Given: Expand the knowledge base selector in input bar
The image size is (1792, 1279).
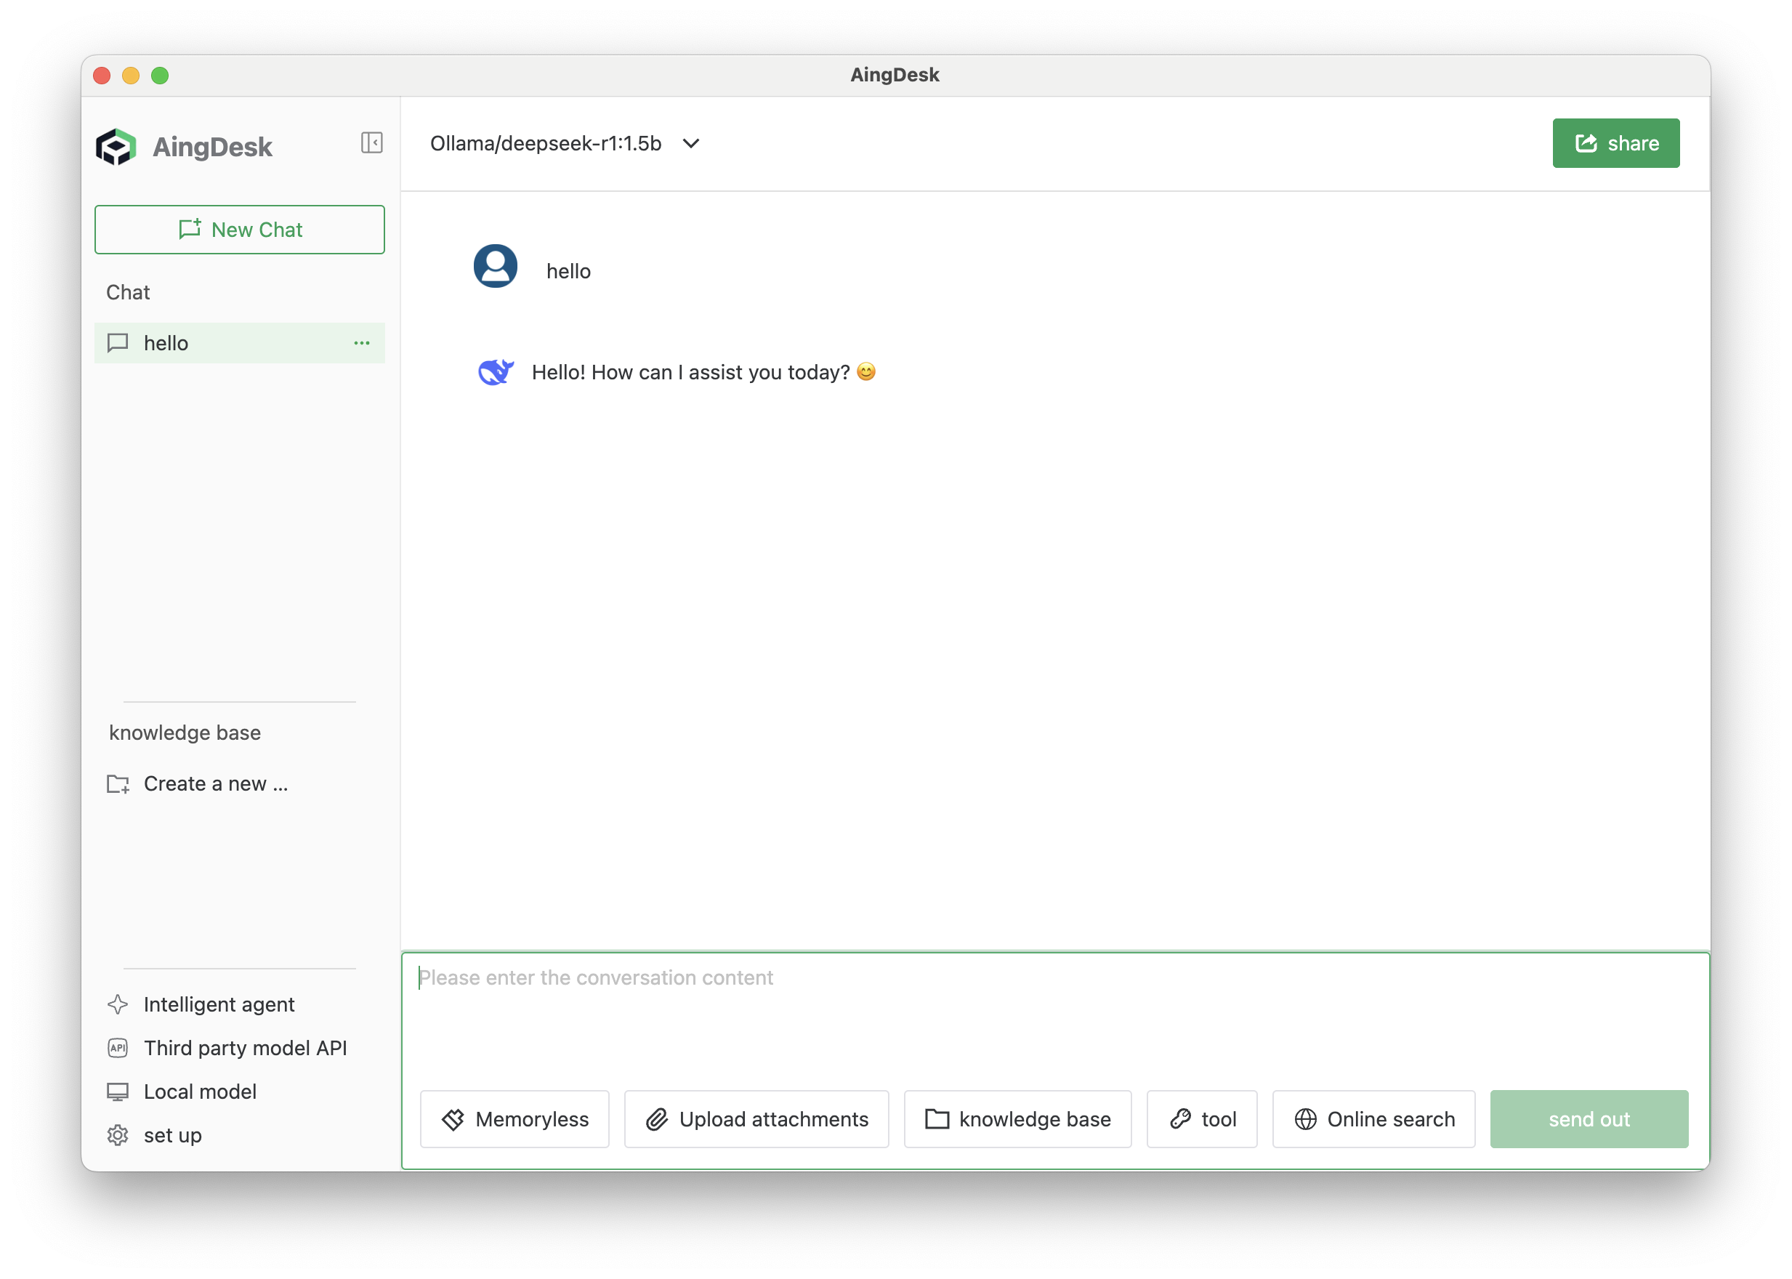Looking at the screenshot, I should 1017,1119.
